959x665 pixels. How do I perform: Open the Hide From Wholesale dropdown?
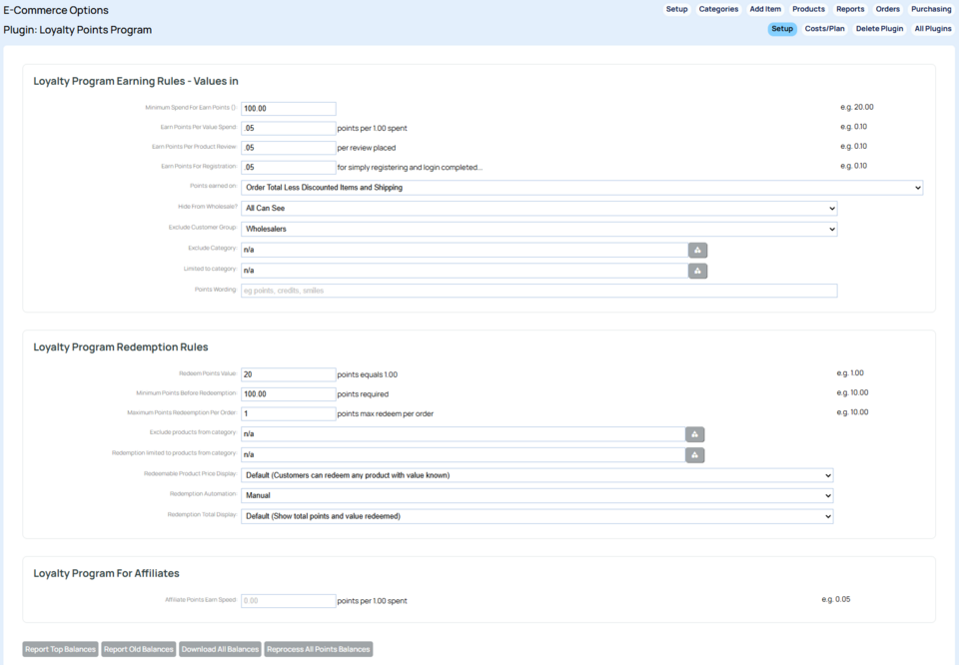[538, 208]
